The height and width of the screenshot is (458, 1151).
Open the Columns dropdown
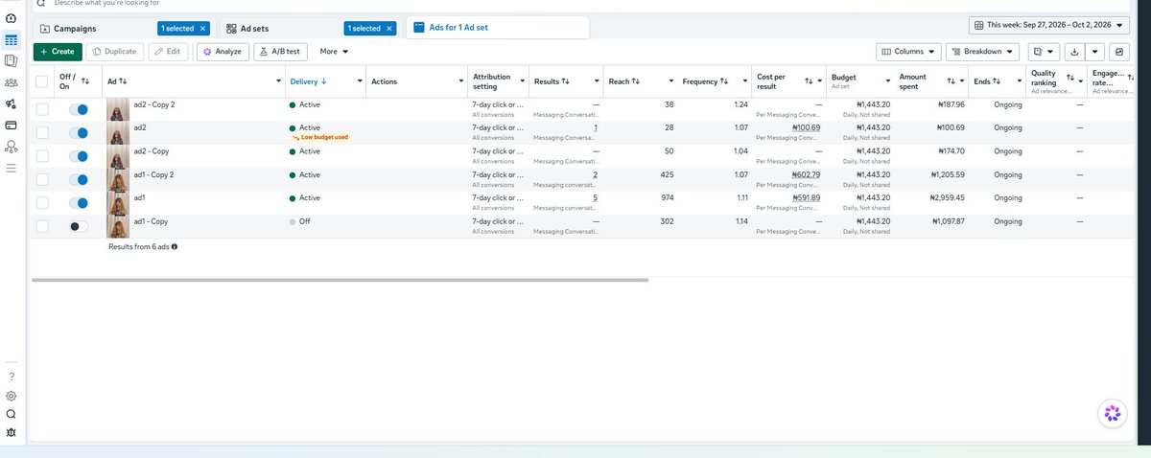908,52
